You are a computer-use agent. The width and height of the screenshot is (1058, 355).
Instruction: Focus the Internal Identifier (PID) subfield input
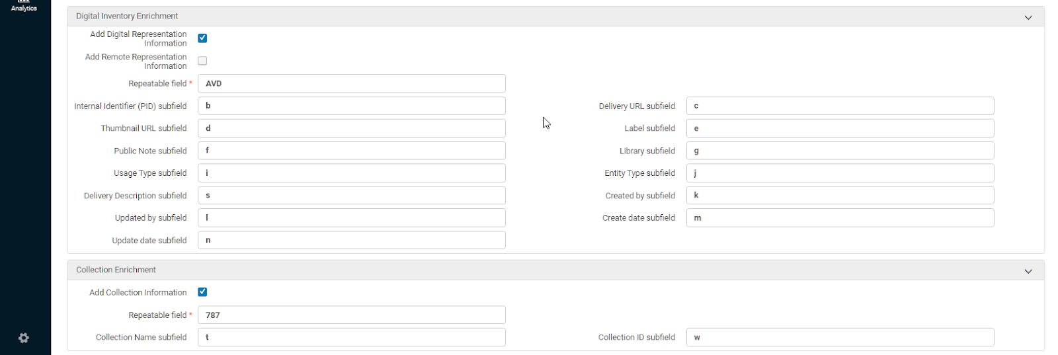(x=351, y=106)
